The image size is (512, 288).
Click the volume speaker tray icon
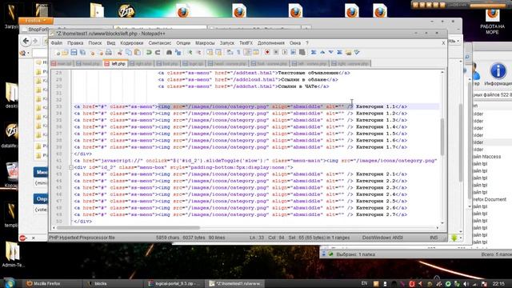(x=466, y=284)
